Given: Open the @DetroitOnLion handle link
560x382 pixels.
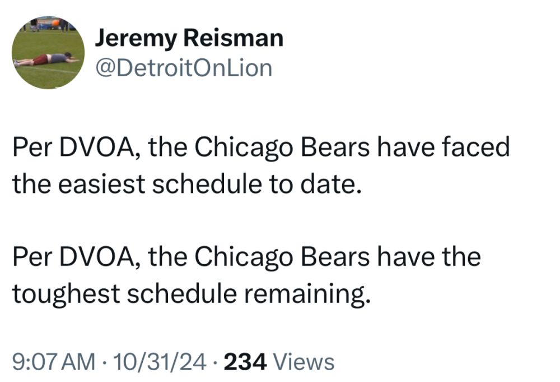Looking at the screenshot, I should coord(184,68).
